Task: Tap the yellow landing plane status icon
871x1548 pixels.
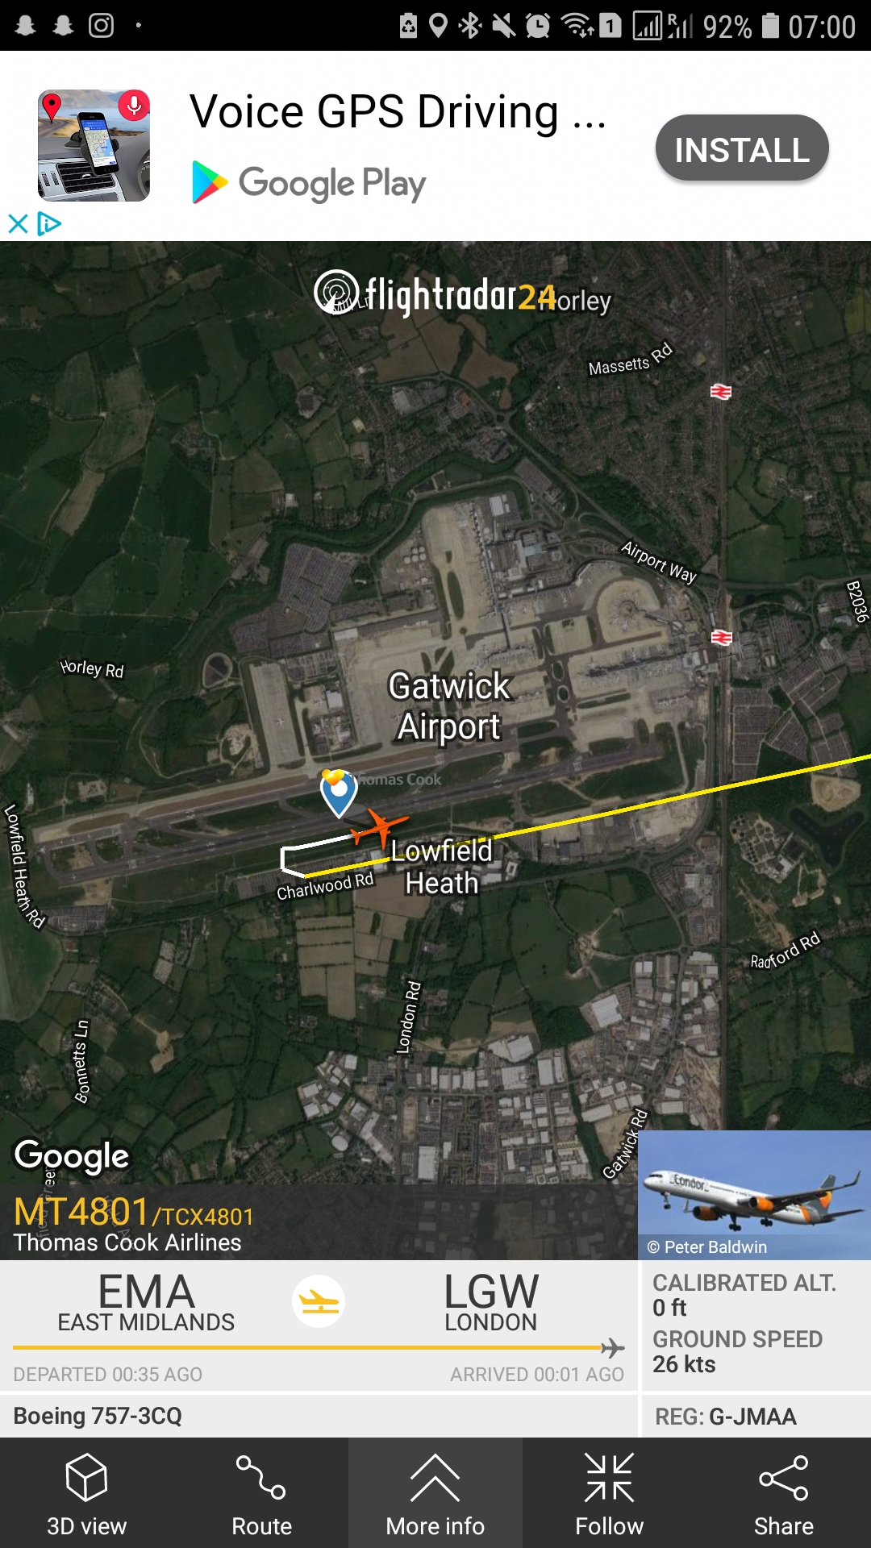Action: tap(319, 1301)
